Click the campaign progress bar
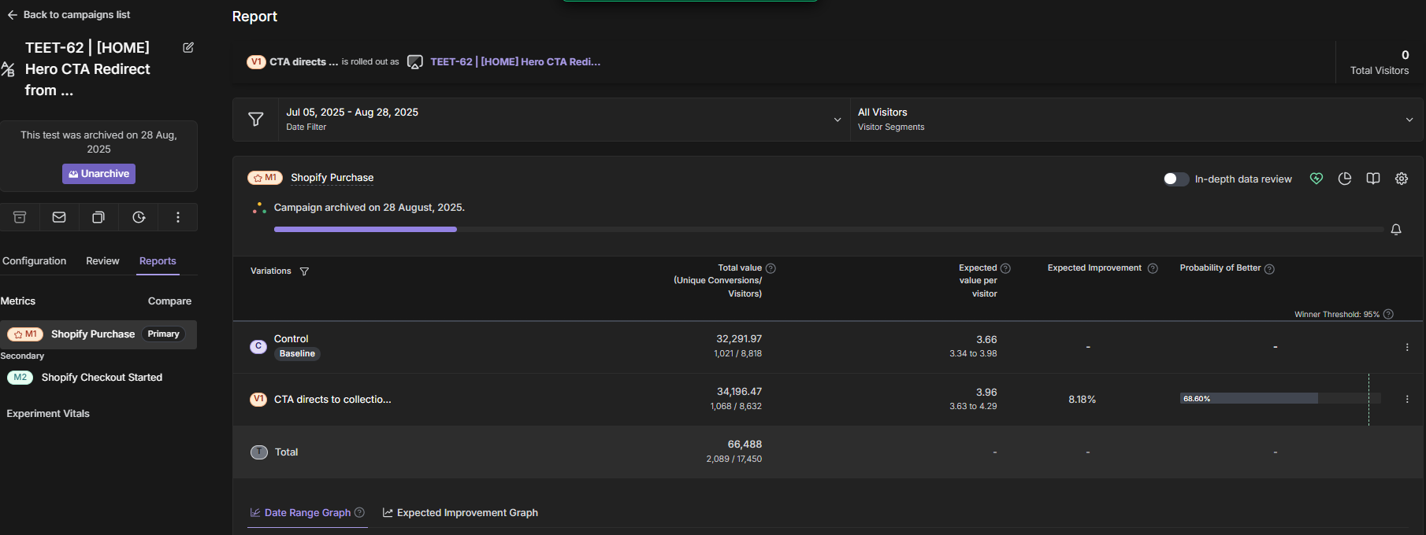The height and width of the screenshot is (535, 1426). coord(828,229)
